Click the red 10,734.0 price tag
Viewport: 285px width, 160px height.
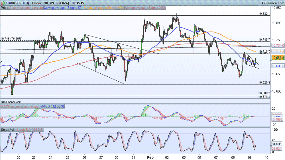click(278, 45)
